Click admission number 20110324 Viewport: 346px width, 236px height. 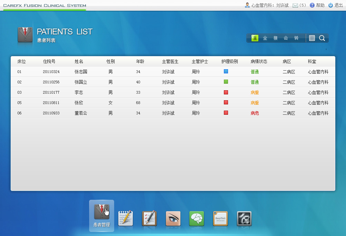[x=51, y=72]
